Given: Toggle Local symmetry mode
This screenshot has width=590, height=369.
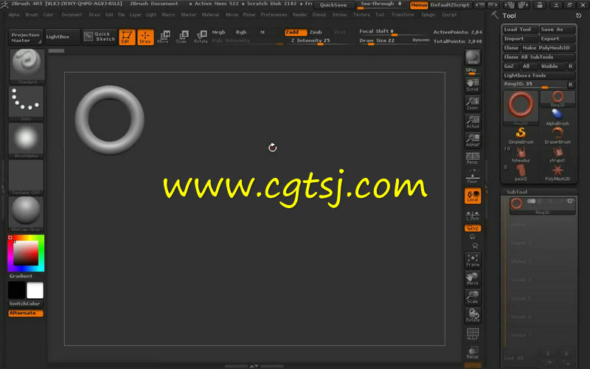Looking at the screenshot, I should click(473, 196).
